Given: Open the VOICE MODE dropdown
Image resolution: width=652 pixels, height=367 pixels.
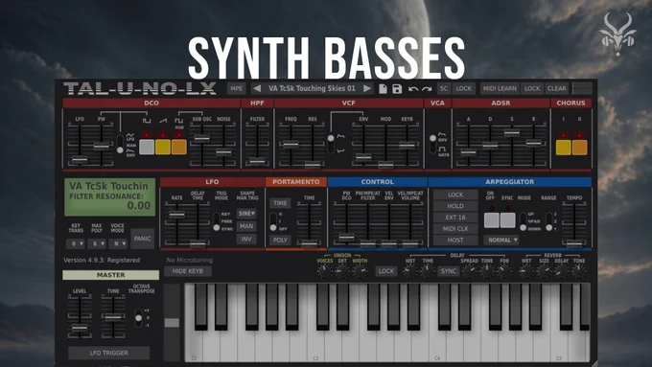Looking at the screenshot, I should pyautogui.click(x=118, y=243).
